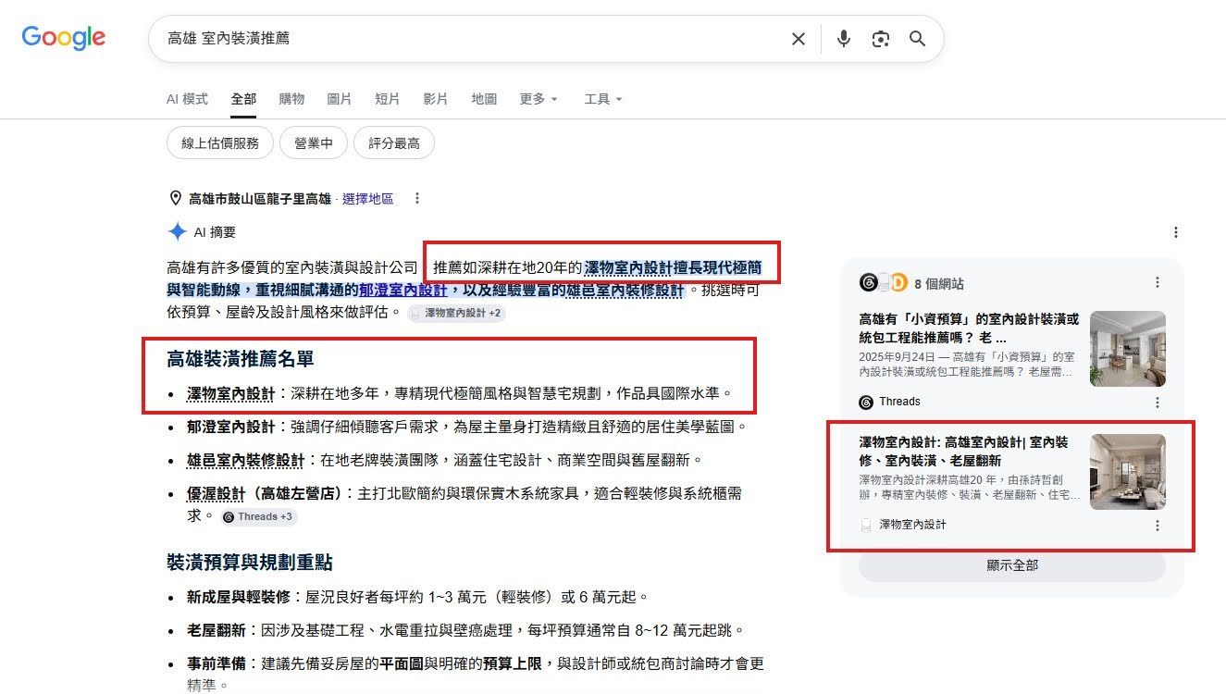Open the 高雄有「小資預算」的室內設計 source title
Screen dimensions: 1226x694
point(969,328)
